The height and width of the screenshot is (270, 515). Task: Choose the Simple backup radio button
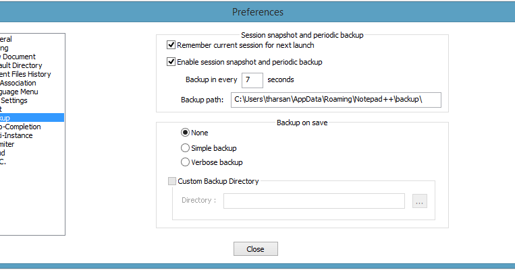186,147
